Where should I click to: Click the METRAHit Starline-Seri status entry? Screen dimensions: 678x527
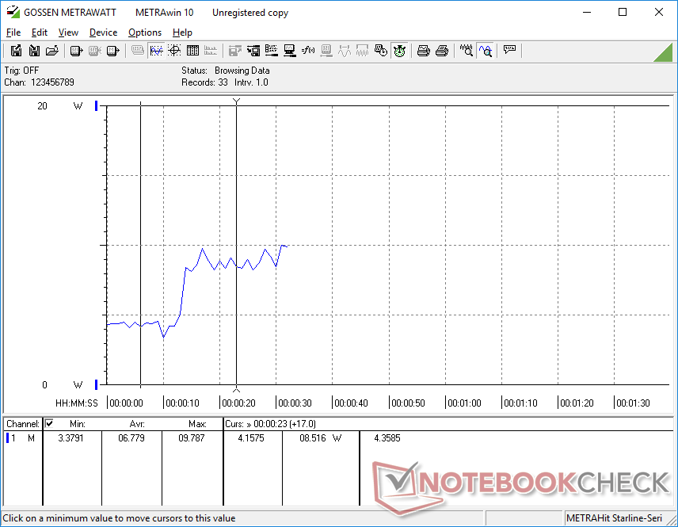(x=614, y=518)
